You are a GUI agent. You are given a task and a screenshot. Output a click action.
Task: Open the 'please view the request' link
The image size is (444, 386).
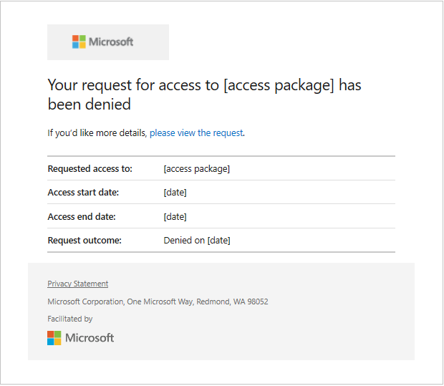click(x=196, y=133)
